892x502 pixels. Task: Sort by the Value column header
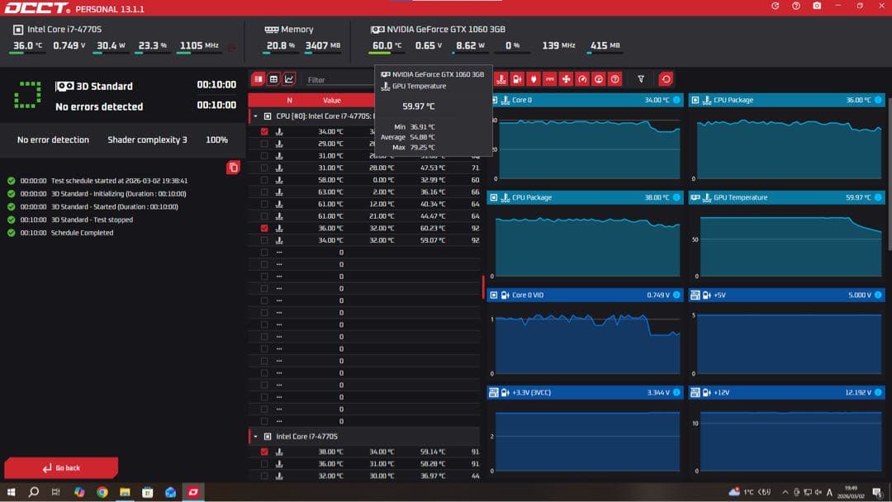(332, 100)
